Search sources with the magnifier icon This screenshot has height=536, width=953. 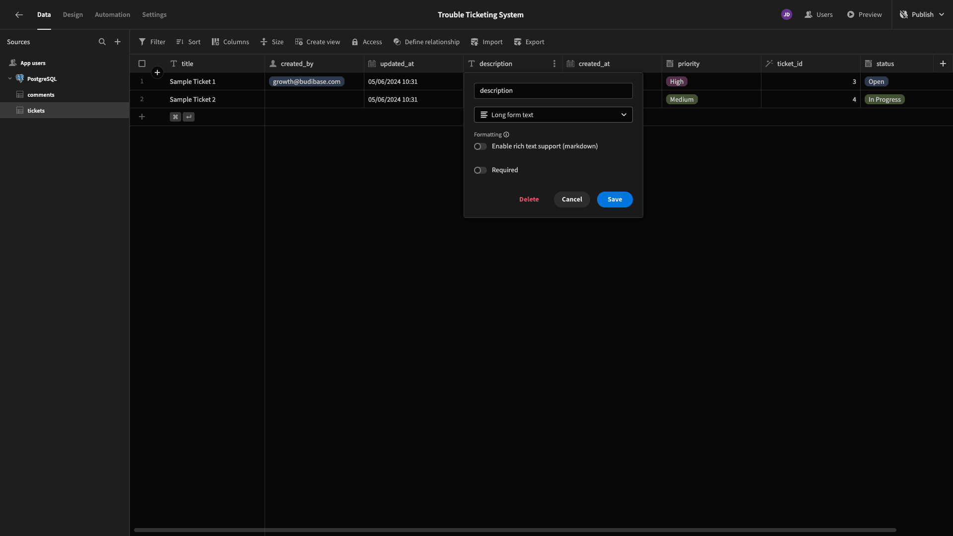point(102,42)
